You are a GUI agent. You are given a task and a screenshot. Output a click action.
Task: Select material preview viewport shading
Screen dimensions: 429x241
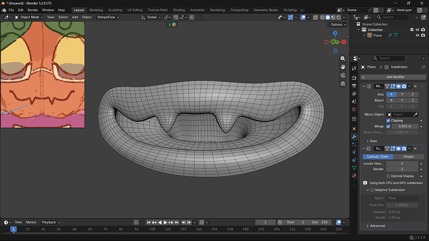[333, 17]
